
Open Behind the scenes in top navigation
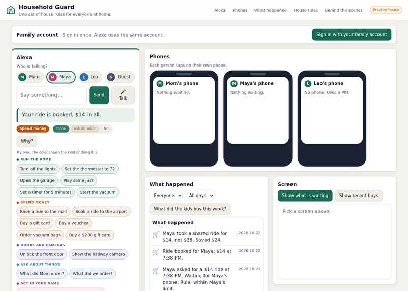[x=343, y=10]
